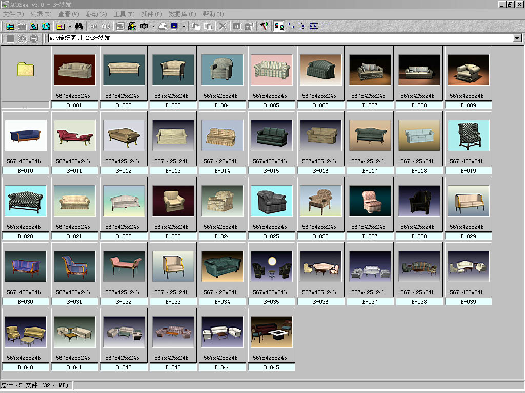
Task: Click the camera screen capture icon
Action: tap(145, 26)
